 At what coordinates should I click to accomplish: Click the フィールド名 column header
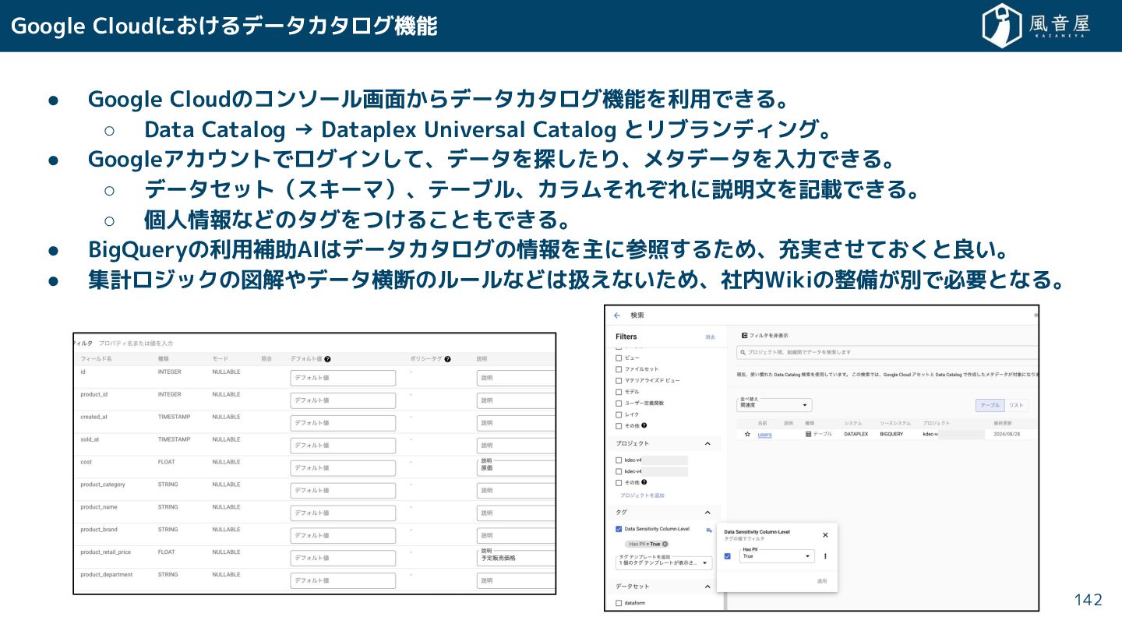click(97, 359)
